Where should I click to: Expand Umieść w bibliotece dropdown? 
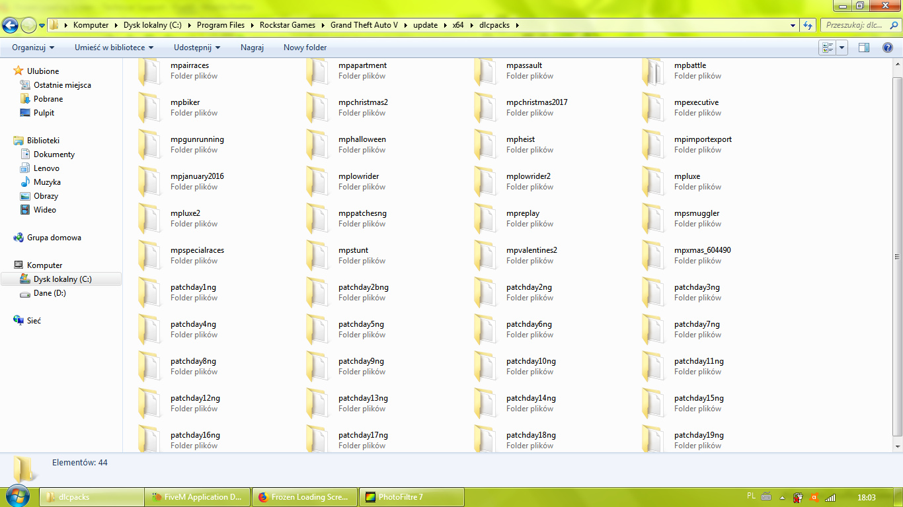[x=114, y=48]
